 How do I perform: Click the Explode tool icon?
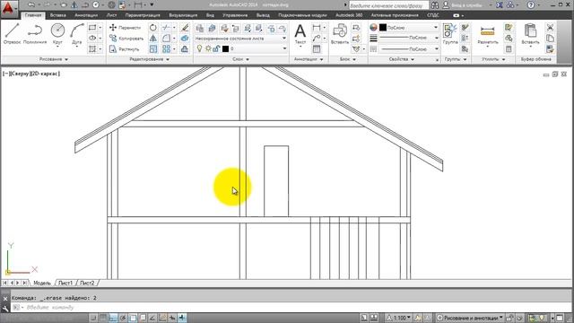[x=185, y=38]
